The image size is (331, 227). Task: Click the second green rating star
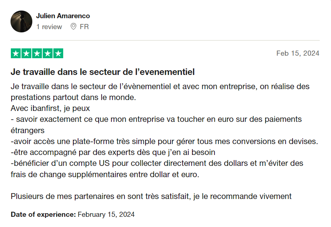tap(26, 53)
